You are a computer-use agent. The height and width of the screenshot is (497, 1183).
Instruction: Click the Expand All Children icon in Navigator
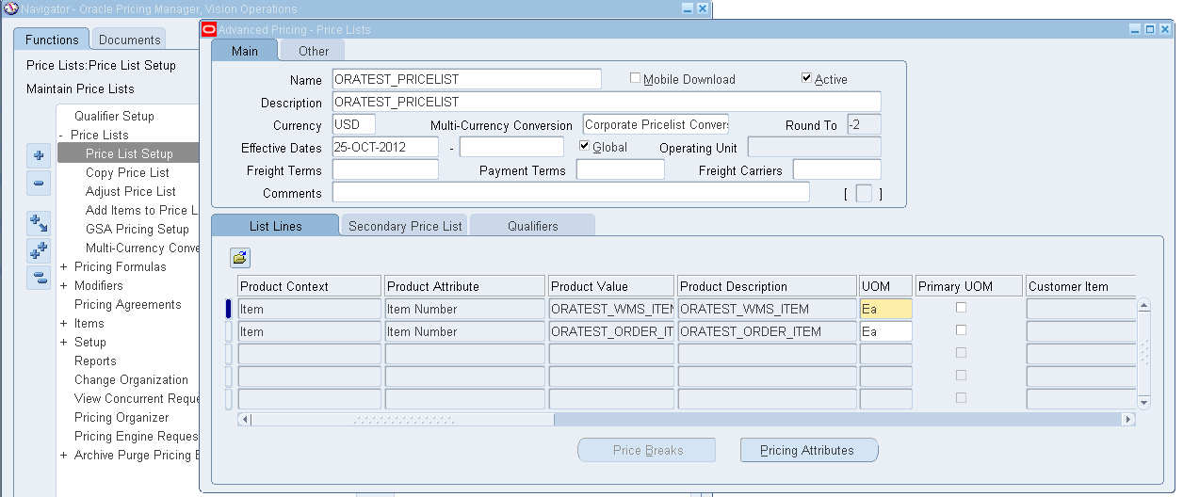39,223
